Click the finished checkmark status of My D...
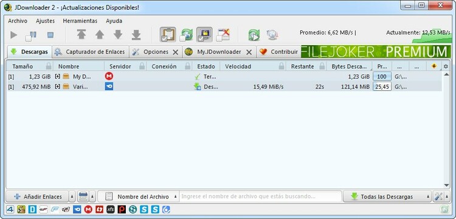The width and height of the screenshot is (456, 219). click(x=198, y=77)
